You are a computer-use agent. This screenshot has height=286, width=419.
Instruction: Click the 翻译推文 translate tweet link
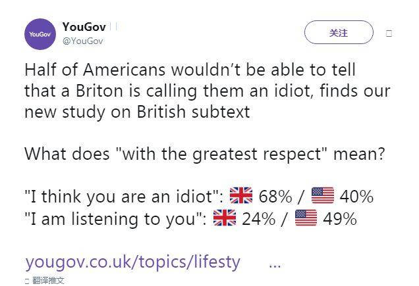pyautogui.click(x=48, y=281)
